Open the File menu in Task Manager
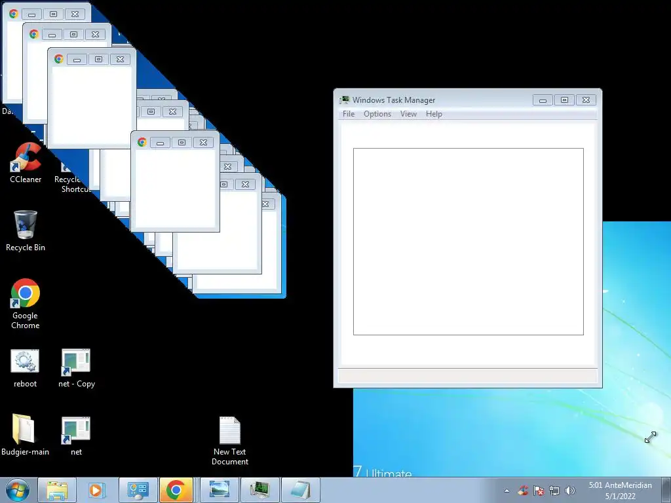This screenshot has height=503, width=671. 349,114
